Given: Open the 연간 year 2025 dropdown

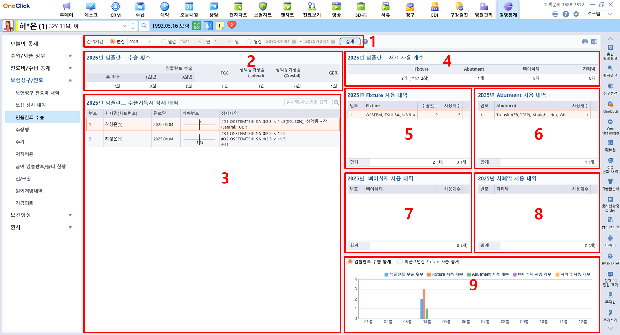Looking at the screenshot, I should [140, 41].
